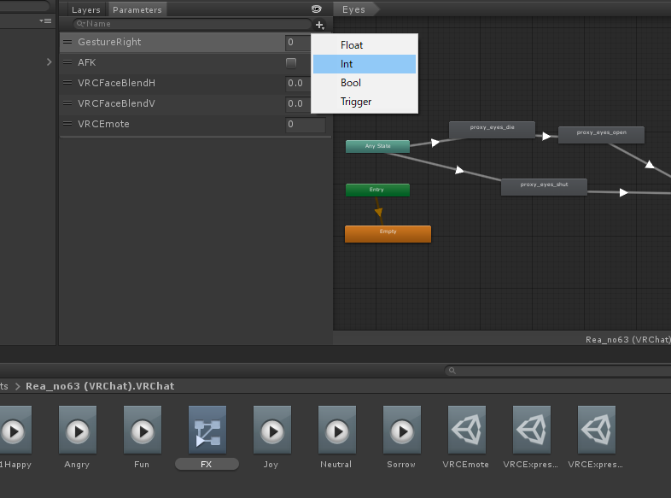Grab the VRCFaceBlendV drag handle
This screenshot has height=498, width=671.
(x=67, y=103)
